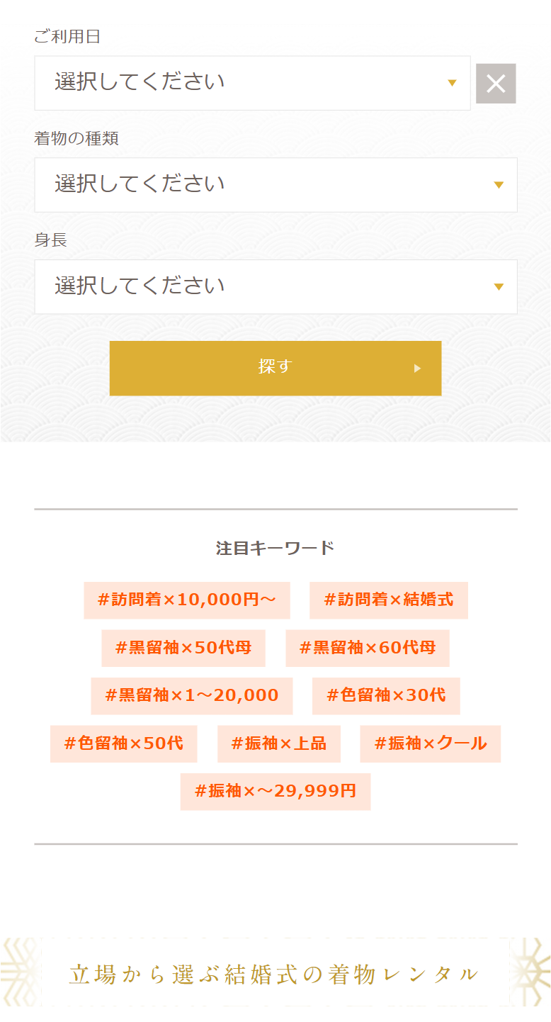
Task: Open the #黒留袖×50代母 keyword
Action: pyautogui.click(x=183, y=648)
